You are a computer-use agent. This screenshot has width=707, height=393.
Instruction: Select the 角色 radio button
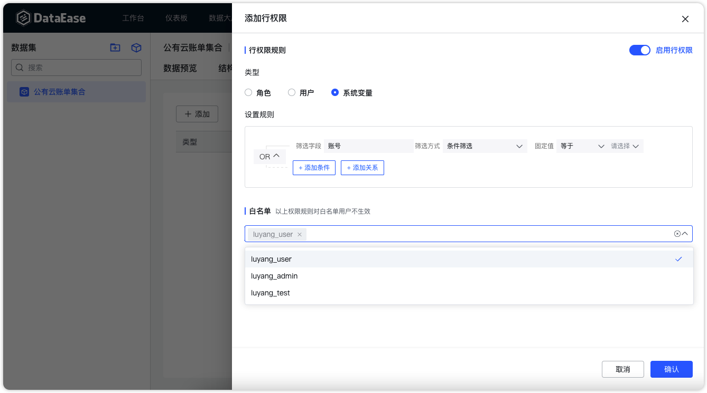[x=248, y=92]
